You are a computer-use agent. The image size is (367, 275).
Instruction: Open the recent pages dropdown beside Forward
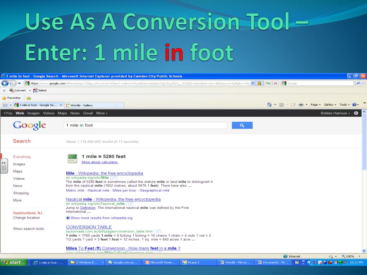coord(19,83)
